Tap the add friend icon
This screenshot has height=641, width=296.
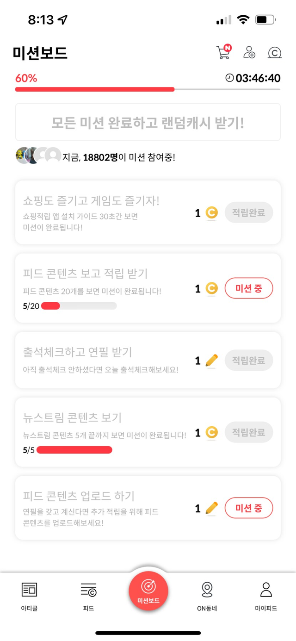coord(249,52)
